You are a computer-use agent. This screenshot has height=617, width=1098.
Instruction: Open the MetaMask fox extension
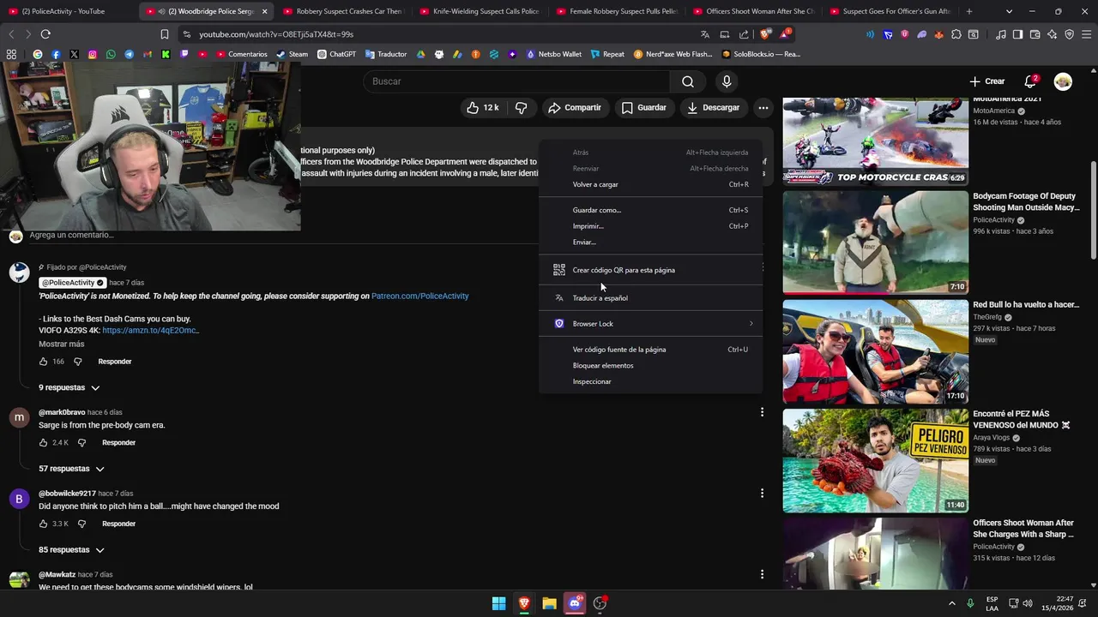(x=938, y=34)
